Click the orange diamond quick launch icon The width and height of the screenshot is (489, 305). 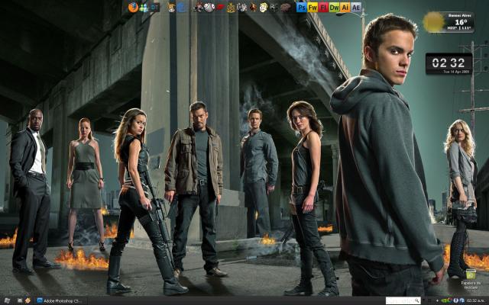[28, 300]
